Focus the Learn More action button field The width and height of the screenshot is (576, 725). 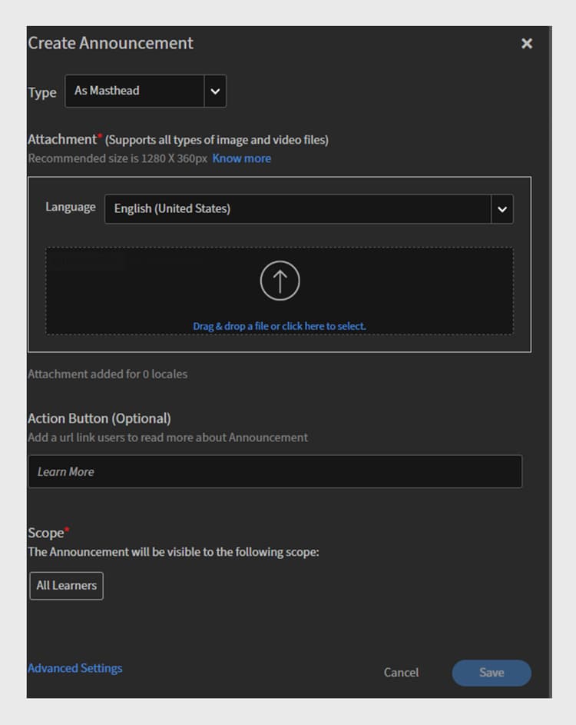click(275, 471)
